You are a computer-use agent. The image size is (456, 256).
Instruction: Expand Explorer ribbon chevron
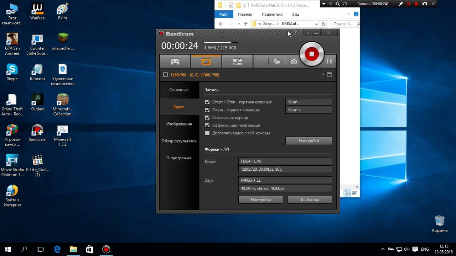point(349,14)
